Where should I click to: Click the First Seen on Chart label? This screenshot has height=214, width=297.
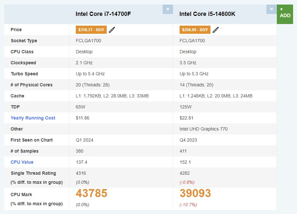point(32,140)
